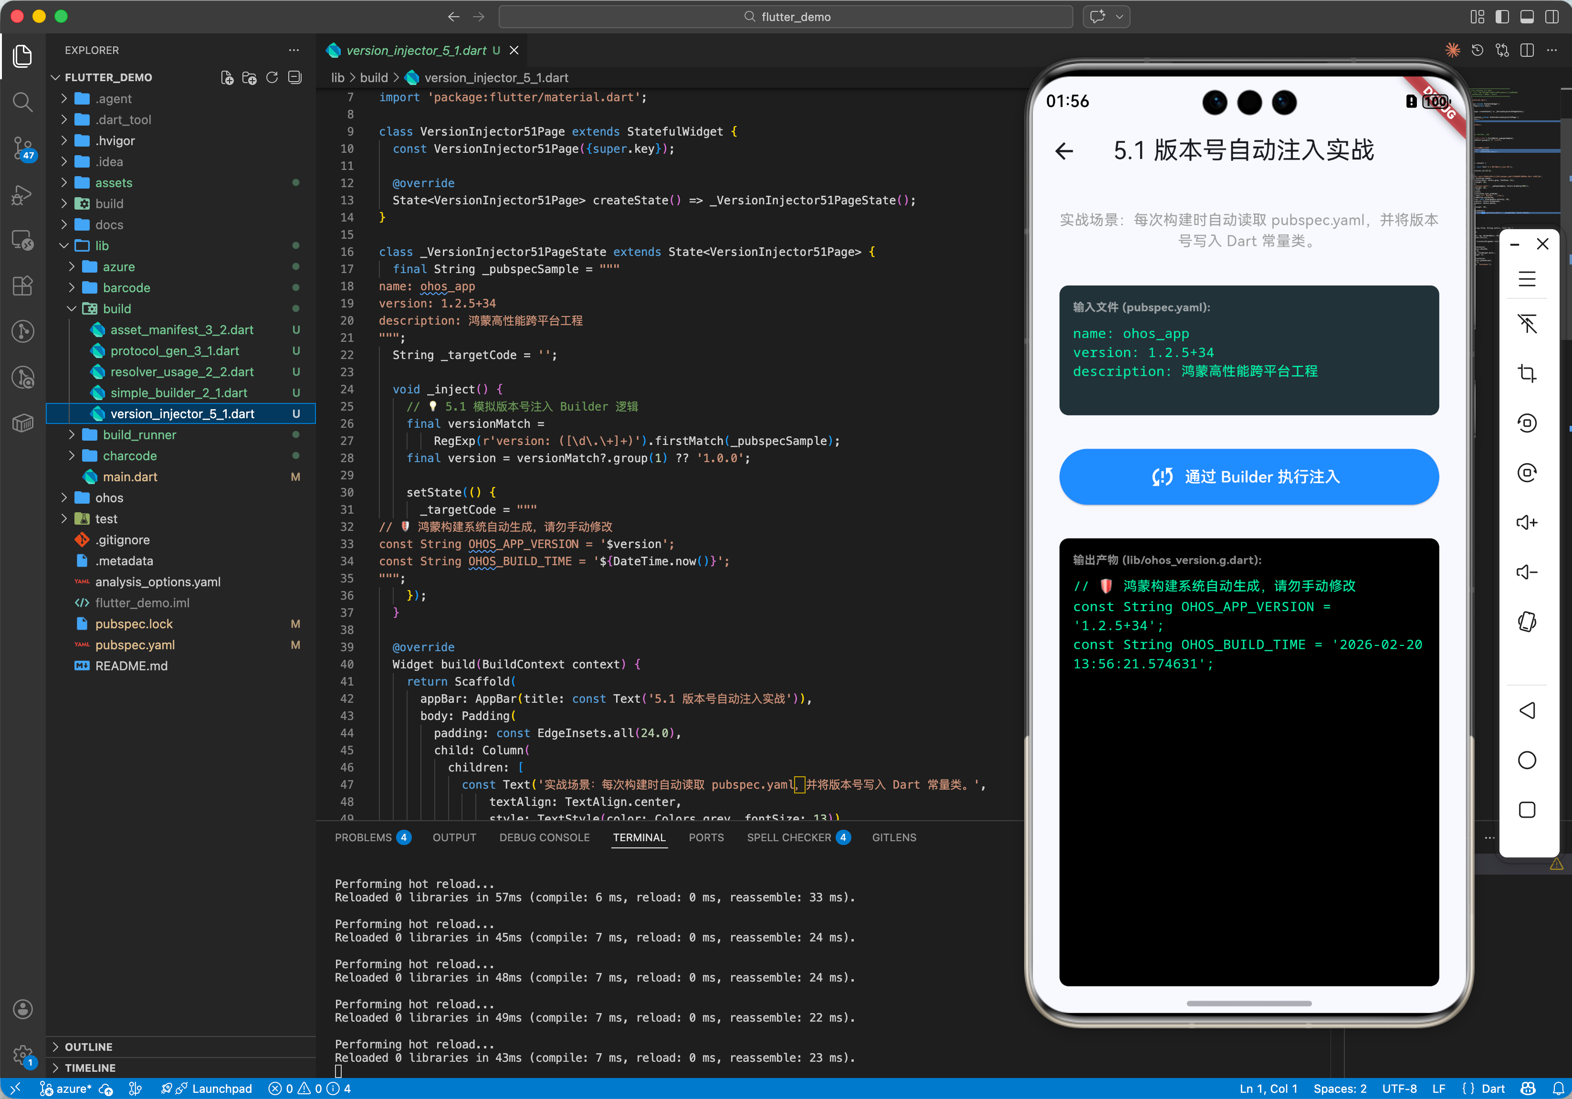Image resolution: width=1572 pixels, height=1099 pixels.
Task: Toggle the primary side bar layout
Action: pos(1502,16)
